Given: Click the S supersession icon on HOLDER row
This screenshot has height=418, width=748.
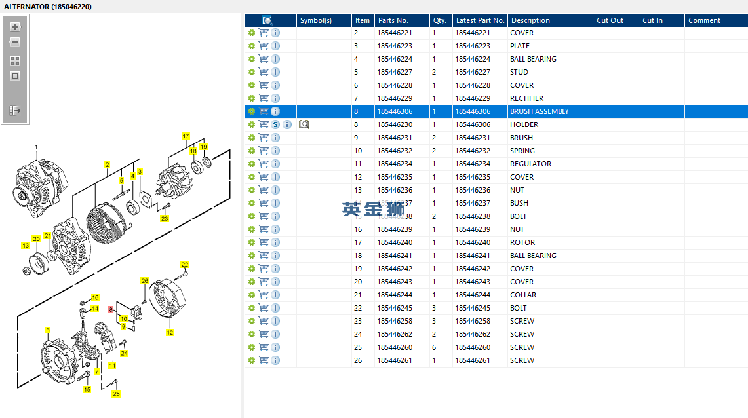Looking at the screenshot, I should click(275, 124).
